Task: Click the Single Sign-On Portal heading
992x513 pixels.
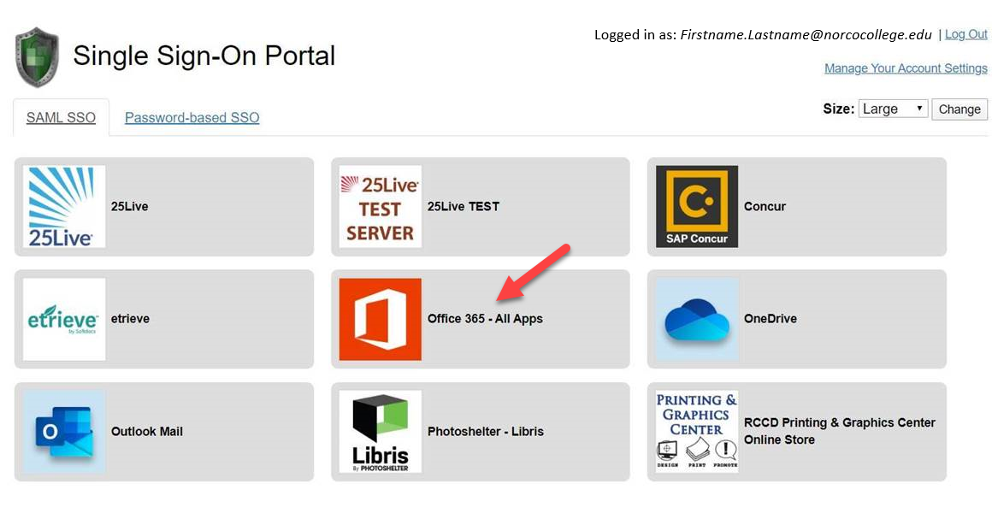Action: 204,56
